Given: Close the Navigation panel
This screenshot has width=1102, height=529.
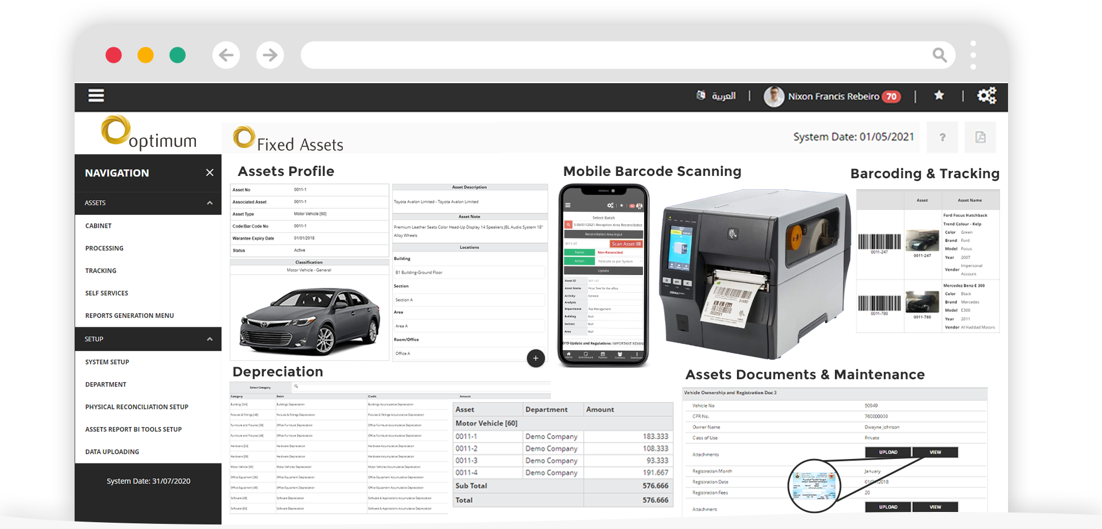Looking at the screenshot, I should point(210,173).
